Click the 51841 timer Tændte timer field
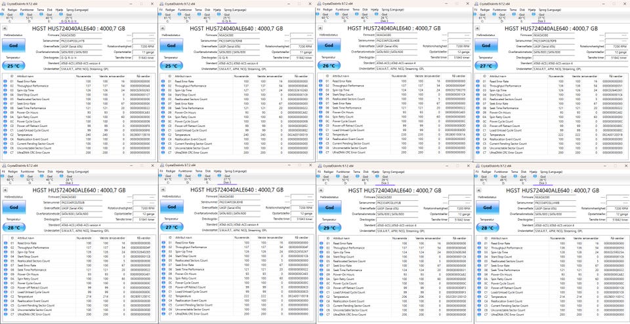This screenshot has height=324, width=630. coord(144,219)
